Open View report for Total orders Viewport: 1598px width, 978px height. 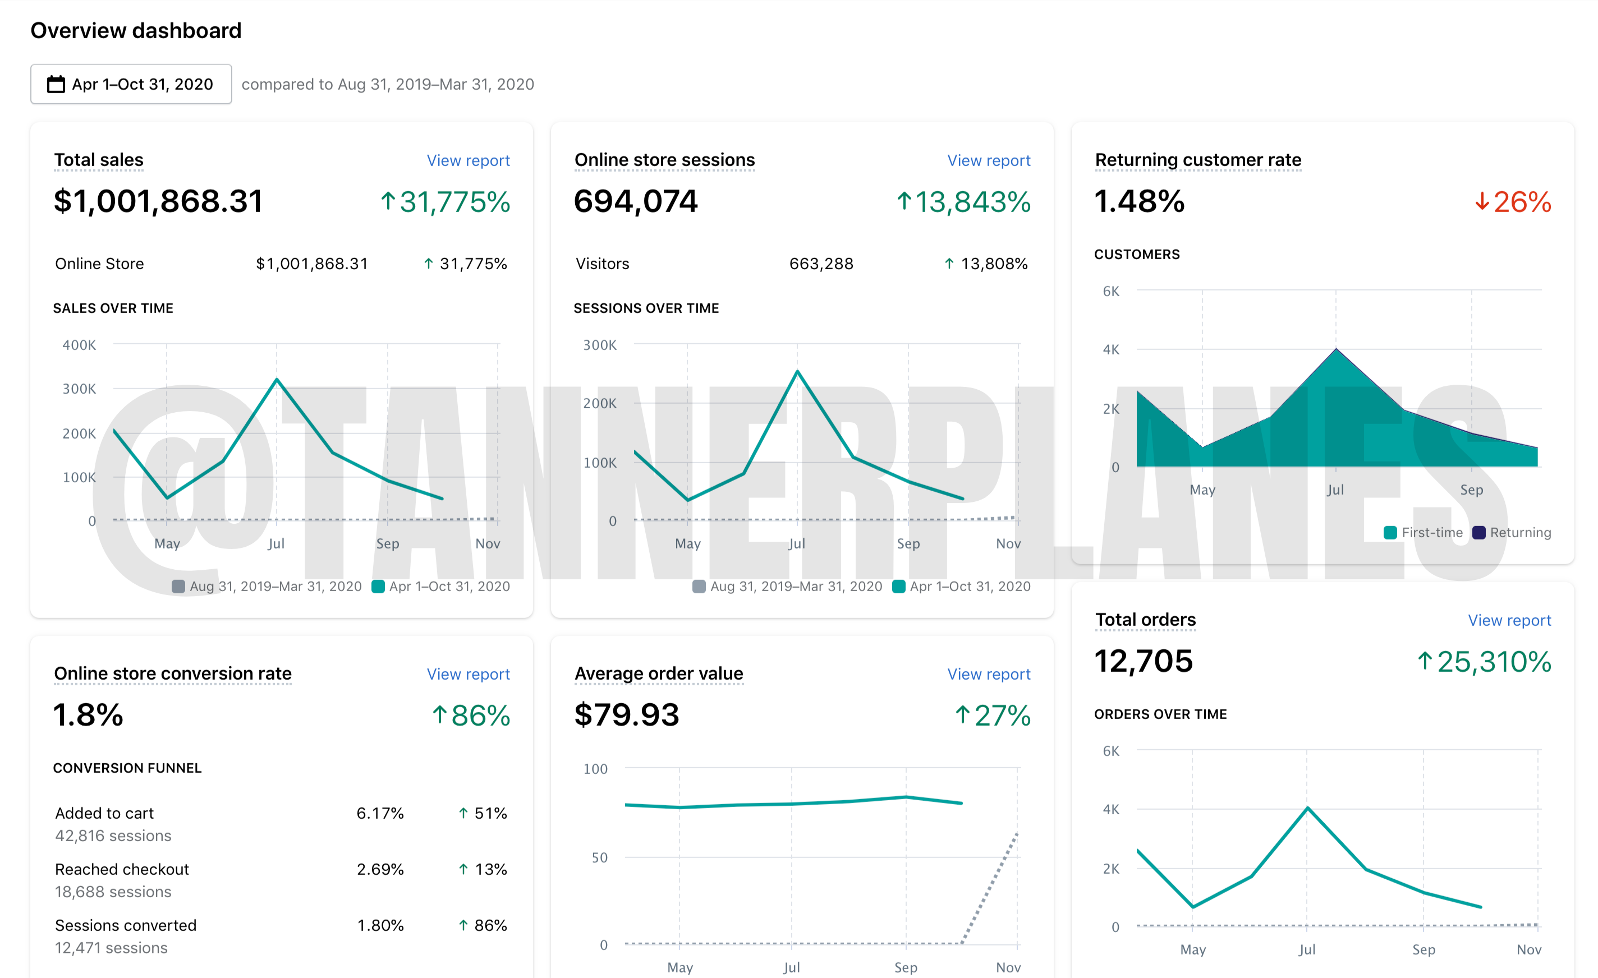coord(1509,620)
